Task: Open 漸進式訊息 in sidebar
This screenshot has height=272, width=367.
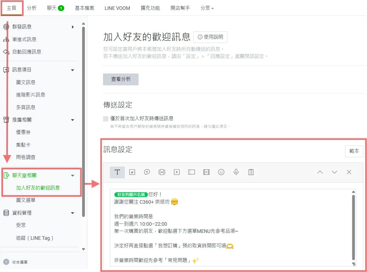Action: (x=24, y=39)
